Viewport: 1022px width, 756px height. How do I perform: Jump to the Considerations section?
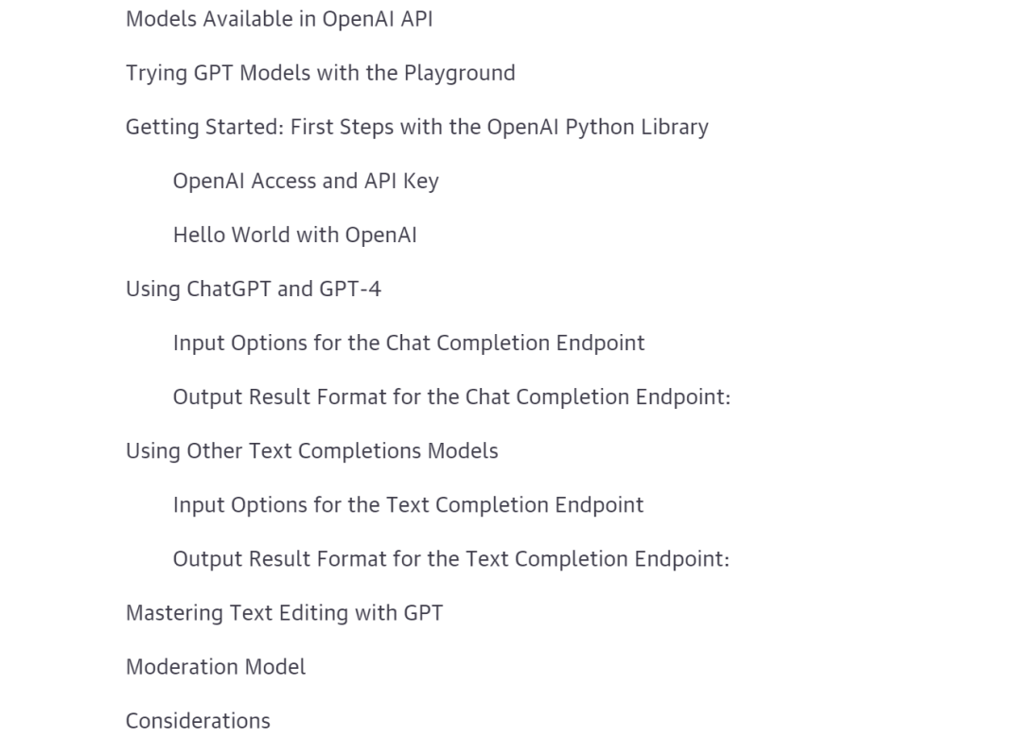[198, 721]
